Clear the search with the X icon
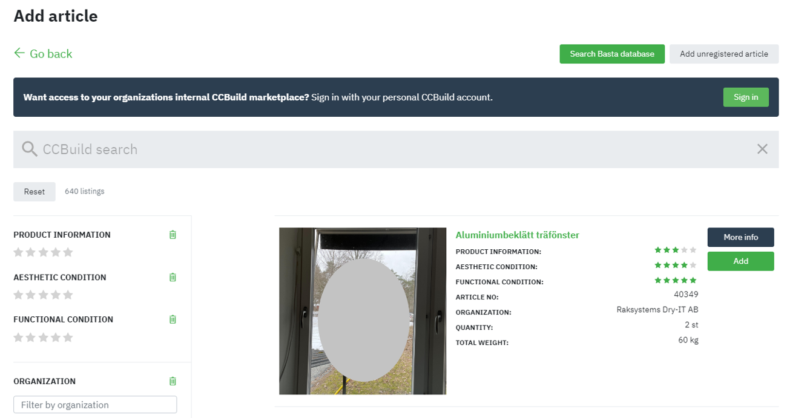 click(x=762, y=149)
